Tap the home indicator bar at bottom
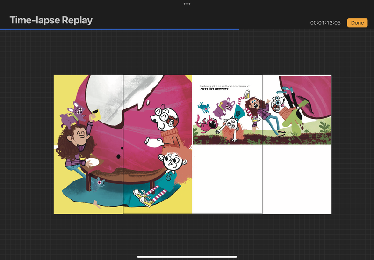The image size is (374, 260). [x=187, y=256]
